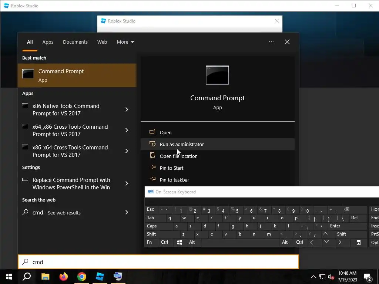Viewport: 379px width, 284px height.
Task: Click the taskbar Search magnifier icon
Action: pos(27,277)
